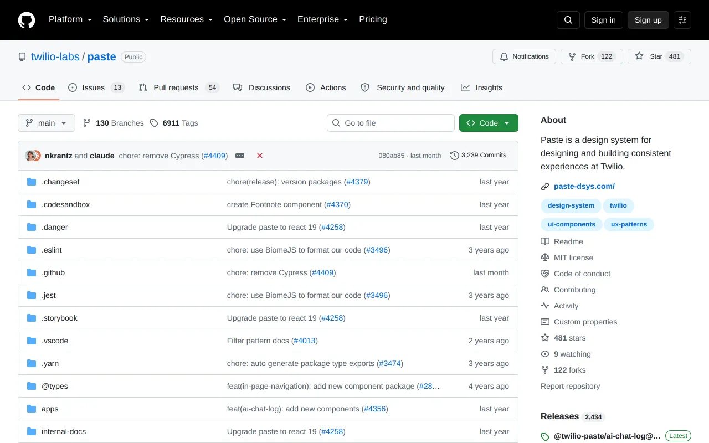Click the Sign in button
The width and height of the screenshot is (709, 443).
pyautogui.click(x=603, y=20)
